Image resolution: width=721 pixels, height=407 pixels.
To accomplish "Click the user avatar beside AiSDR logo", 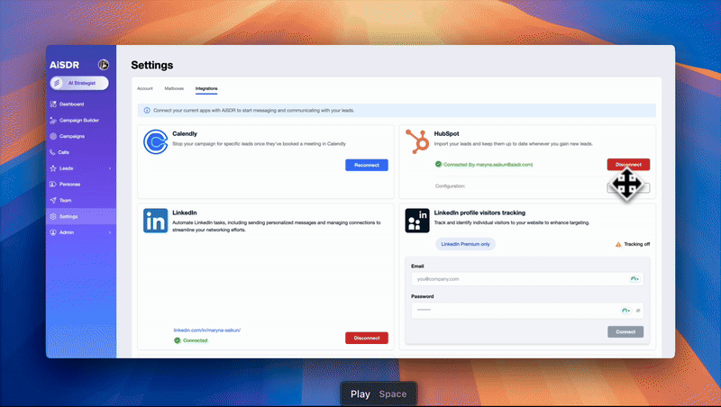I will [x=103, y=65].
